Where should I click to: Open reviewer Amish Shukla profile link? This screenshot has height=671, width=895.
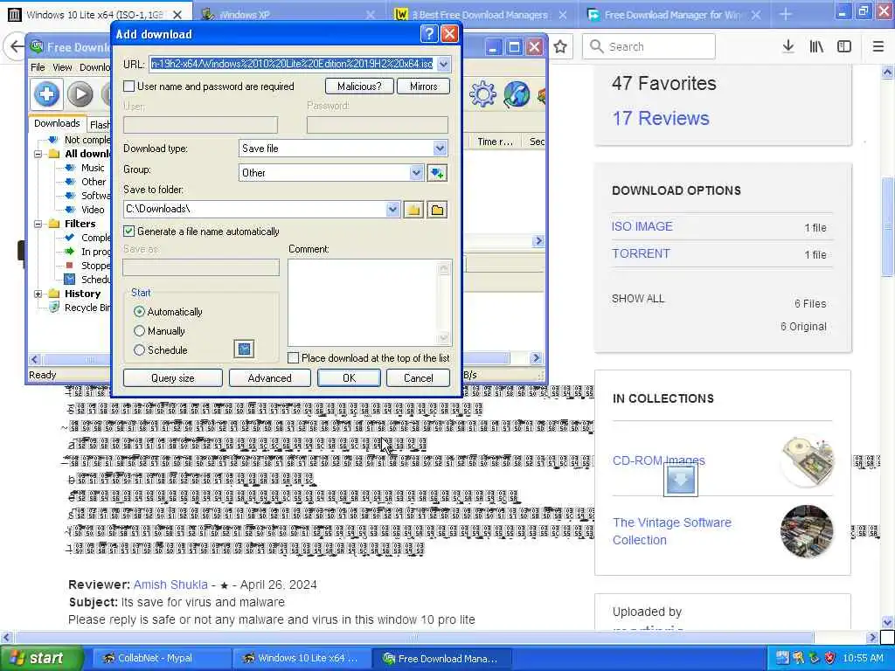click(170, 585)
